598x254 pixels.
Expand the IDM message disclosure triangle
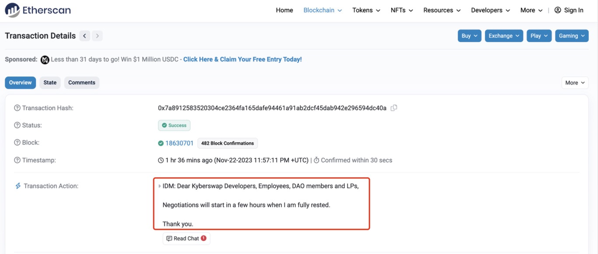click(x=160, y=186)
